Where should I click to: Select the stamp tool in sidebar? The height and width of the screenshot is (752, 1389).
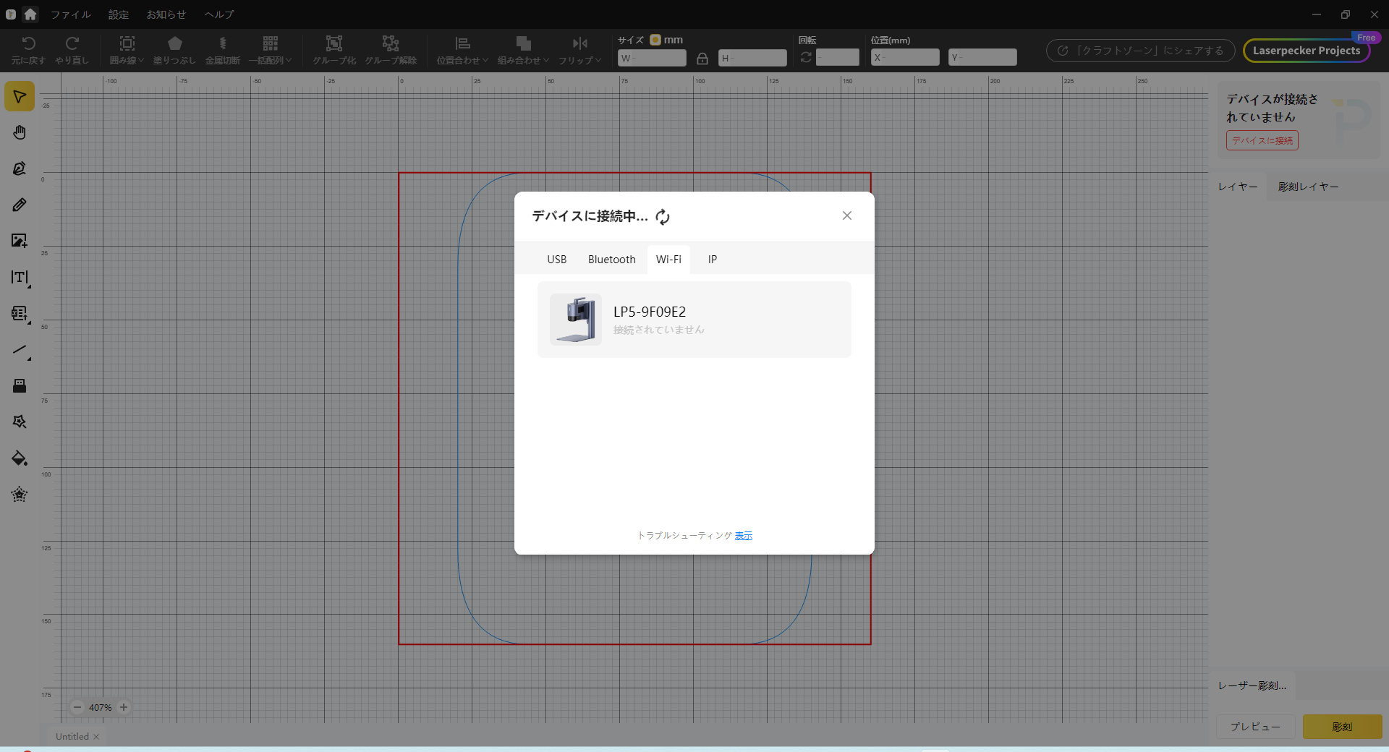(20, 386)
